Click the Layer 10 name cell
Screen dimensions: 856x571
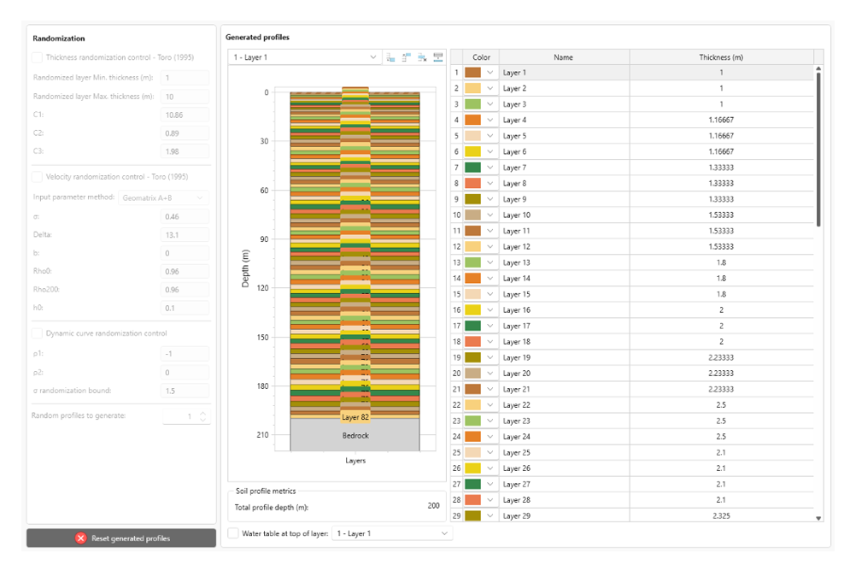pos(563,215)
